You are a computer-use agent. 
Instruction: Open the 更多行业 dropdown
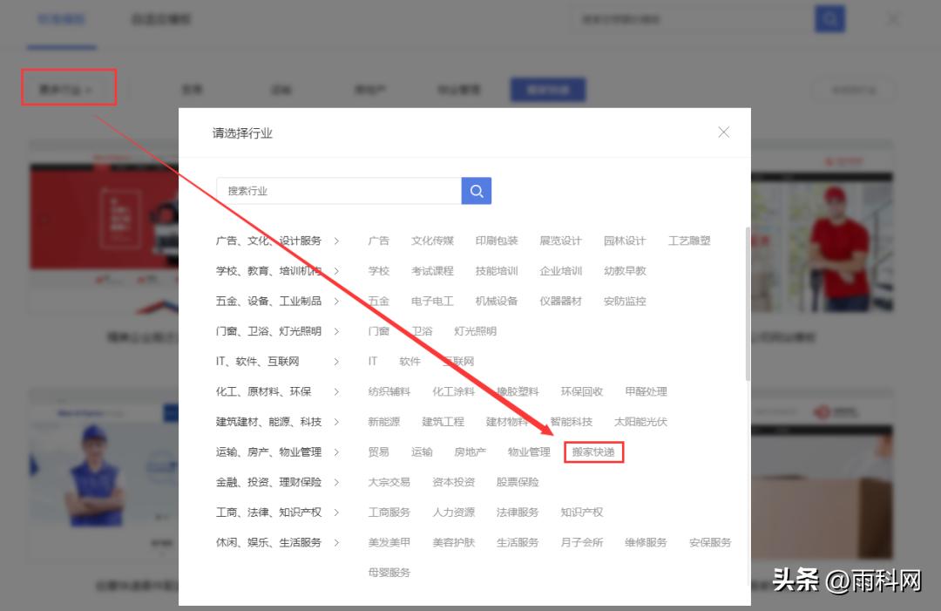(x=68, y=87)
